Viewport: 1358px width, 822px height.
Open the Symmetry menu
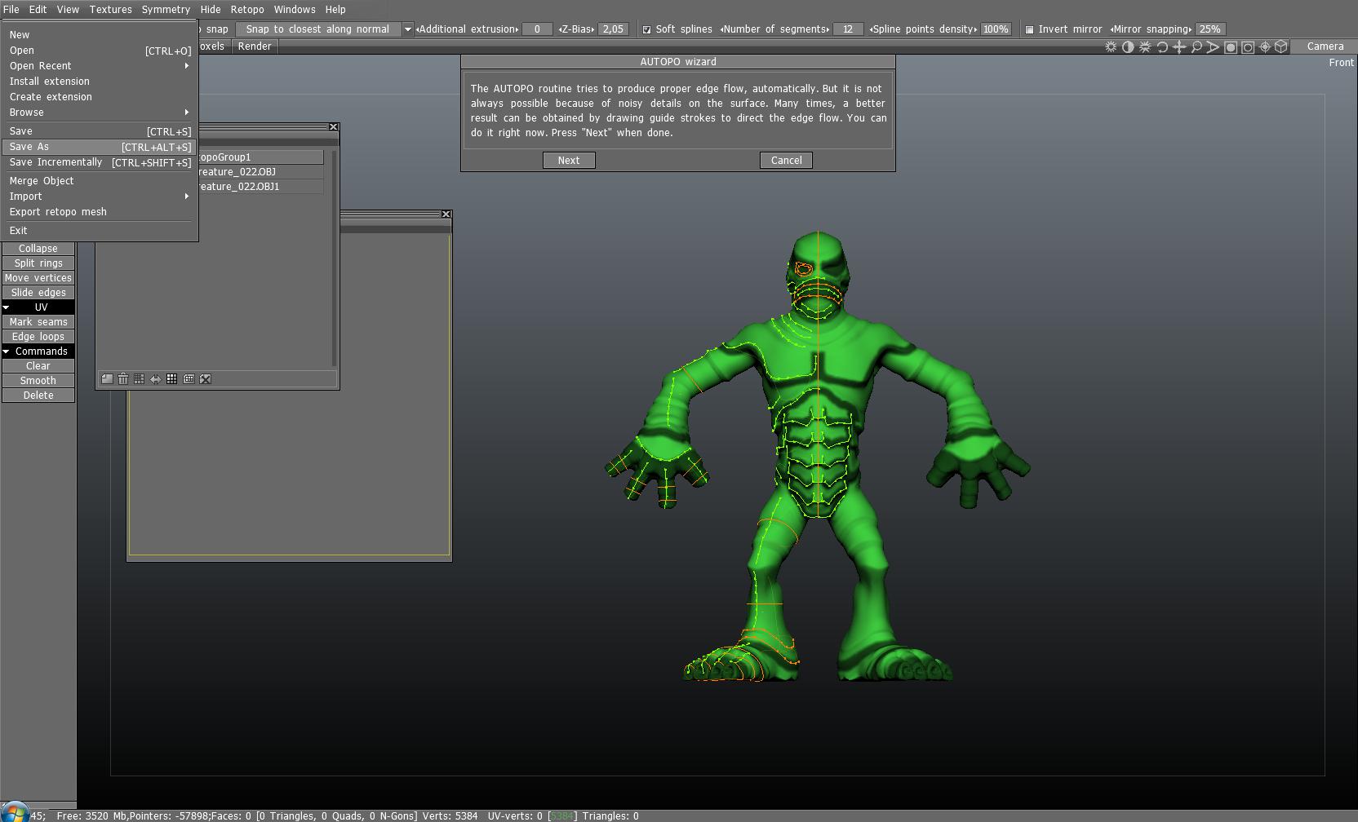pos(166,10)
